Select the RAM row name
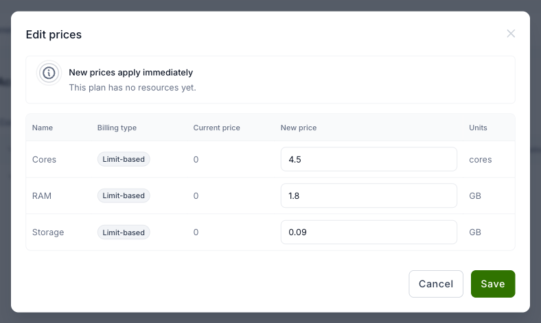Image resolution: width=541 pixels, height=323 pixels. click(42, 196)
